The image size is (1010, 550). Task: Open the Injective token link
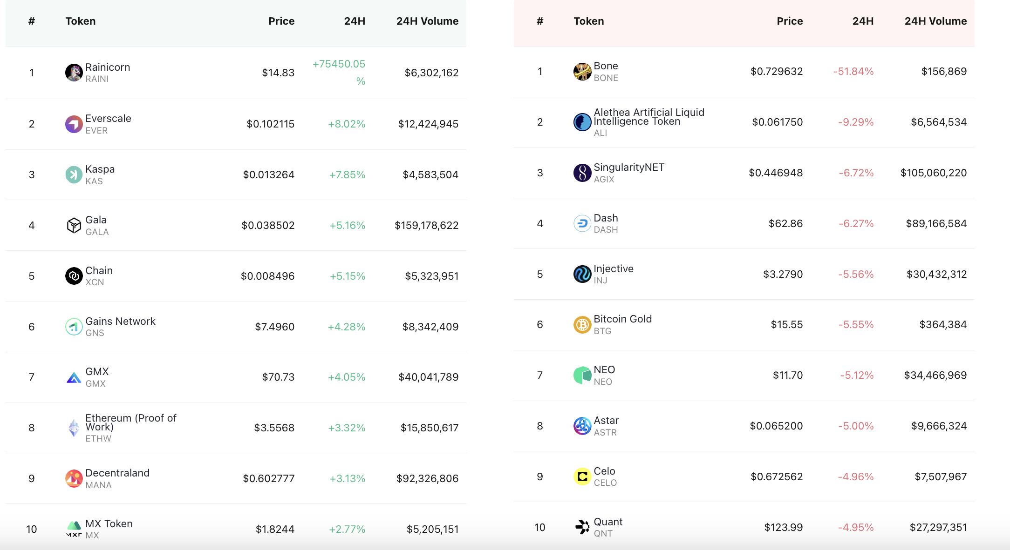tap(613, 268)
